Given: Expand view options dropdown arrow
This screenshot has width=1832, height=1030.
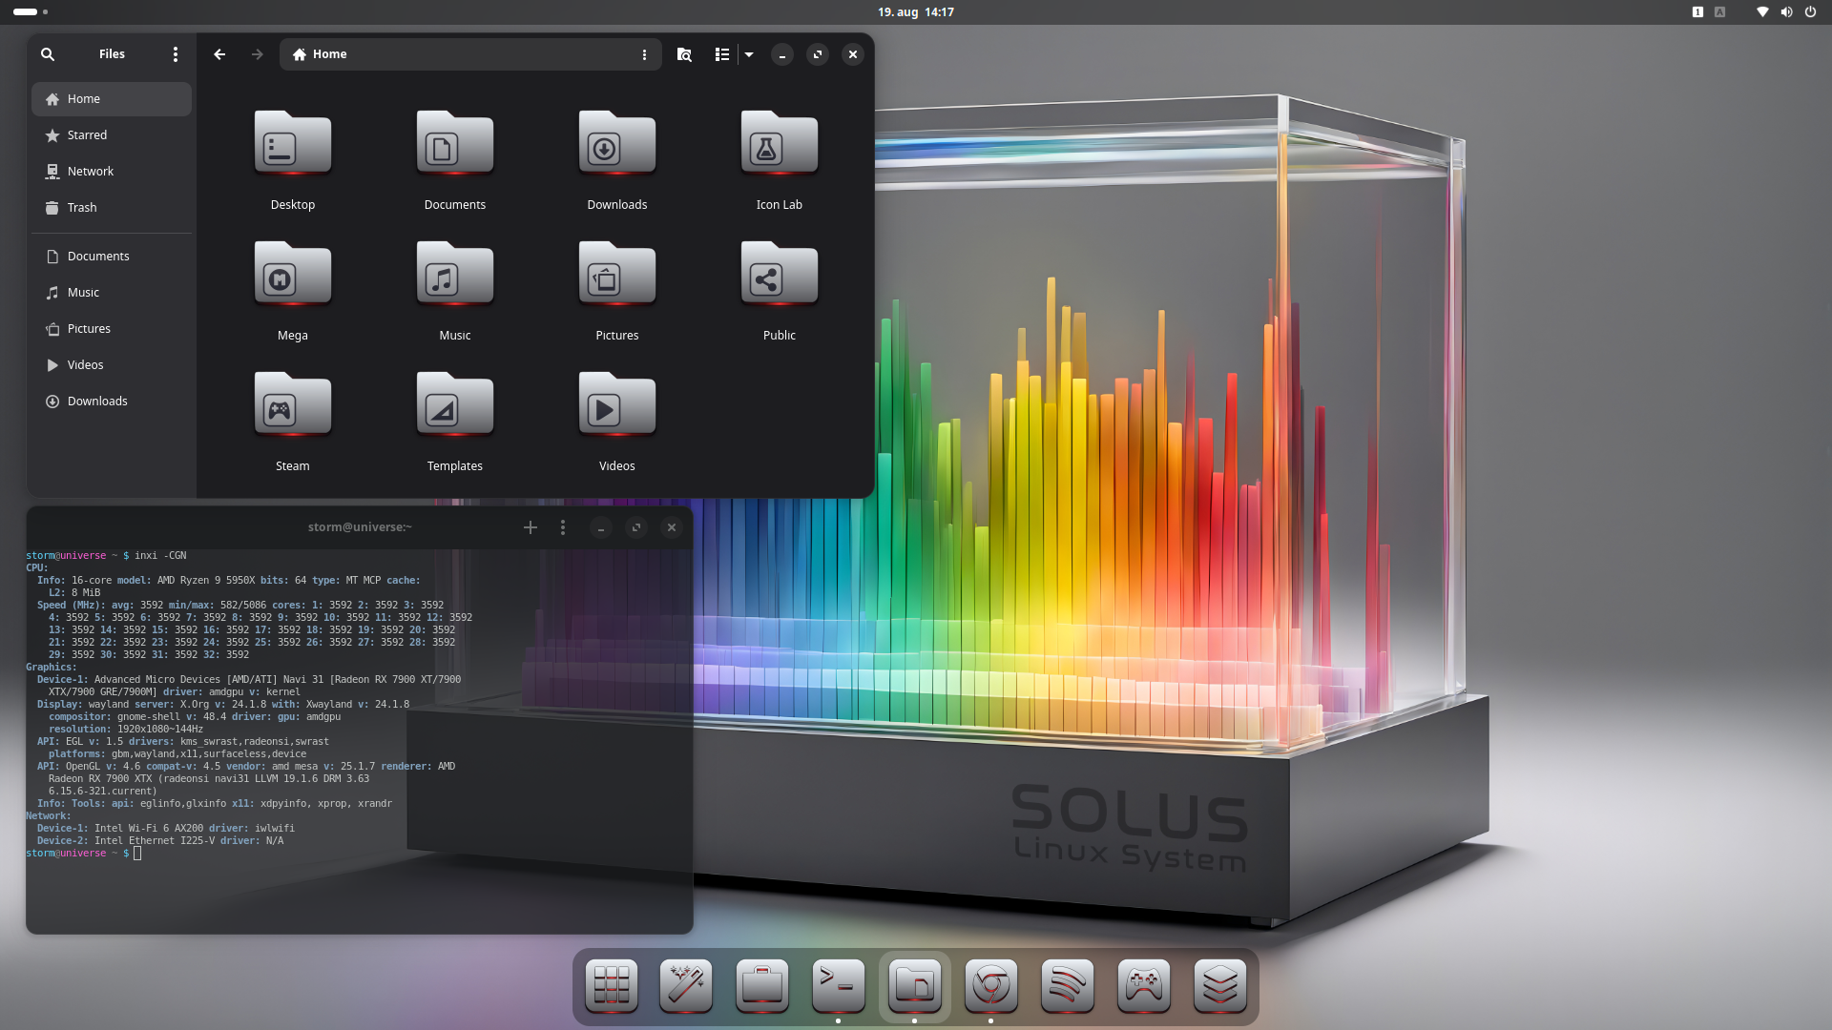Looking at the screenshot, I should pyautogui.click(x=749, y=54).
